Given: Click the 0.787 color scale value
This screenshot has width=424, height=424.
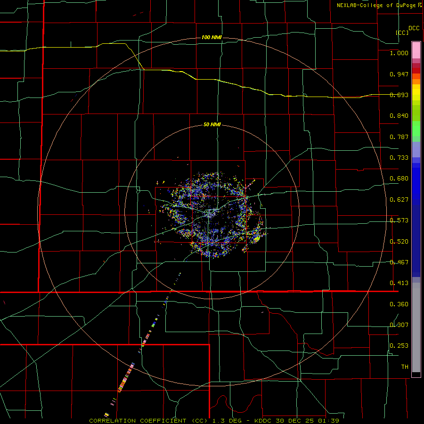Looking at the screenshot, I should tap(399, 137).
